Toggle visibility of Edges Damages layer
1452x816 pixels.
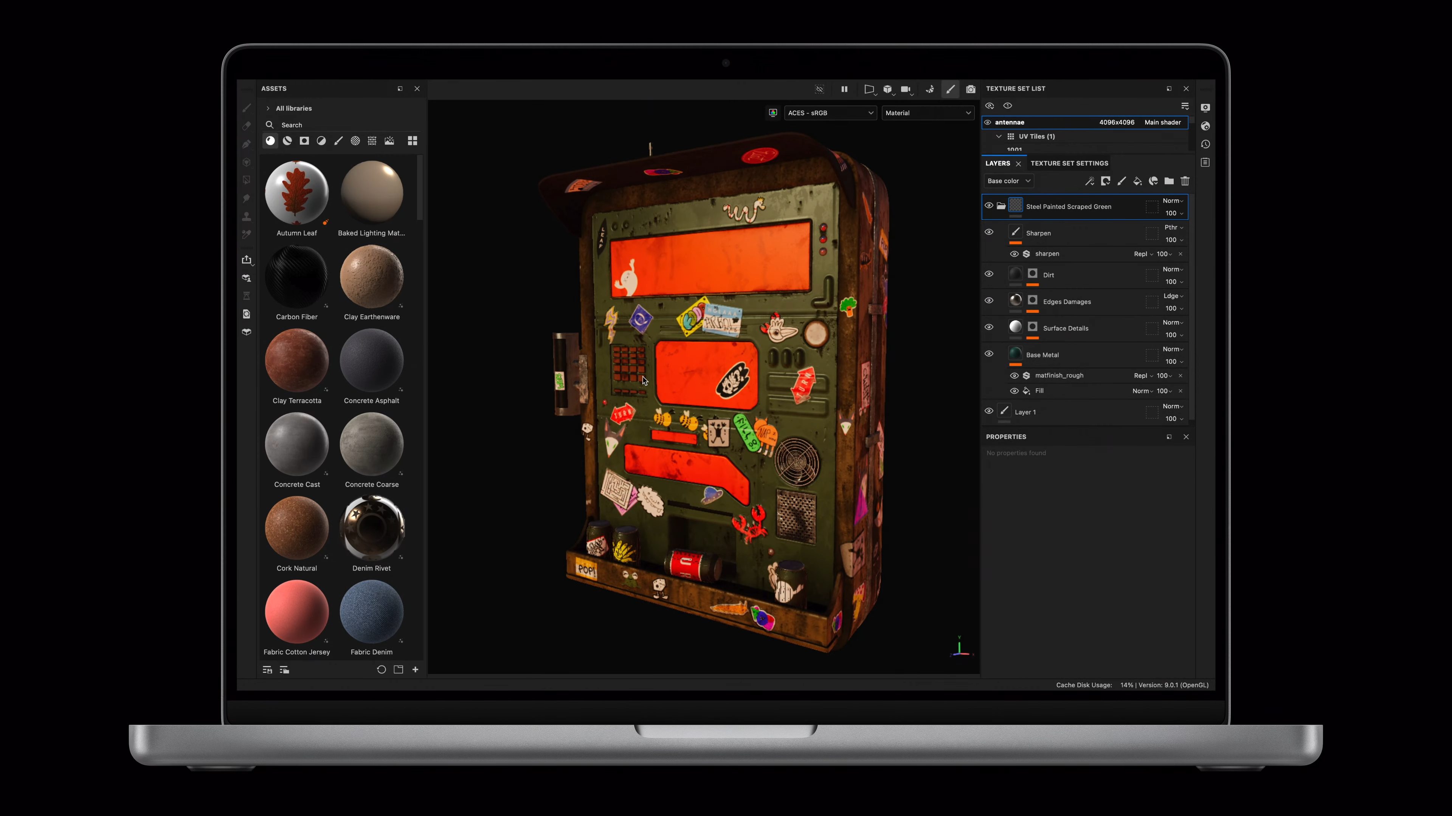(x=989, y=300)
